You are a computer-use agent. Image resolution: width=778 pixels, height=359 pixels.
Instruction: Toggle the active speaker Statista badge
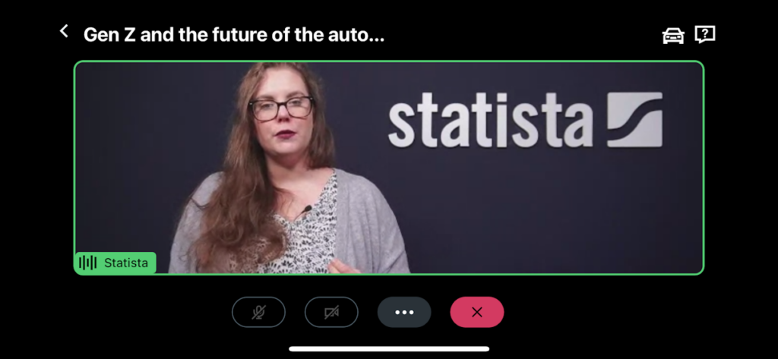[115, 263]
